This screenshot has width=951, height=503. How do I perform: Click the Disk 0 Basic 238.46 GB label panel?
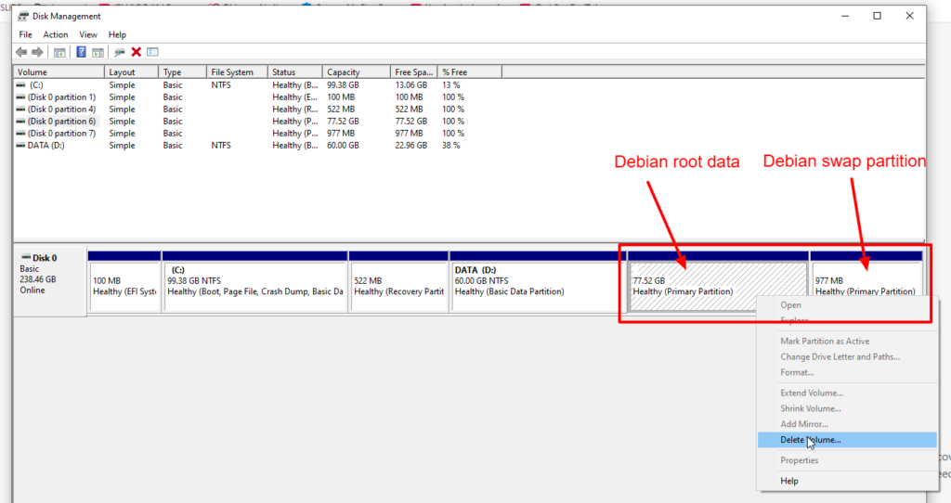tap(50, 281)
